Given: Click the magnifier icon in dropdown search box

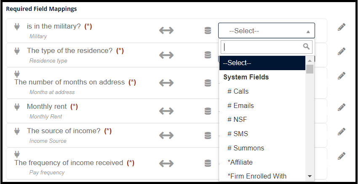Looking at the screenshot, I should point(306,47).
